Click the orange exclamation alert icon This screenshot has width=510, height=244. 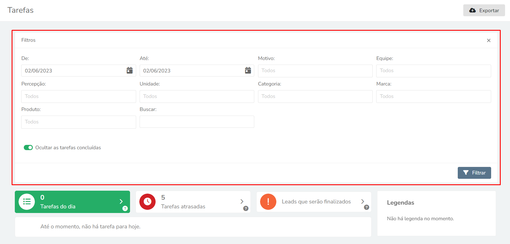(268, 202)
